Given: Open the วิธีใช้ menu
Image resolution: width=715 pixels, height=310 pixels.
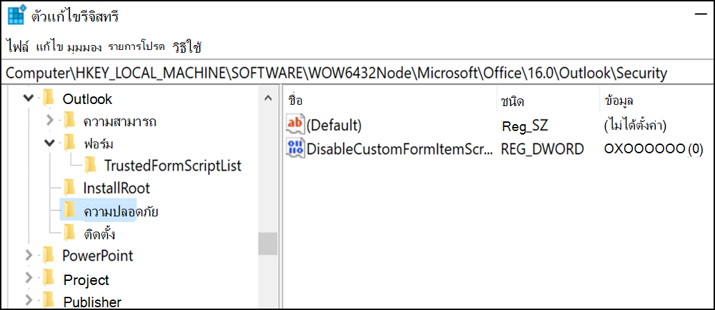Looking at the screenshot, I should (x=187, y=47).
